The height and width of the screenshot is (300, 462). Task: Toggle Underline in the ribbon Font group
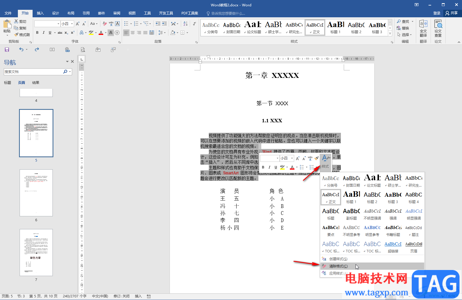coord(50,33)
